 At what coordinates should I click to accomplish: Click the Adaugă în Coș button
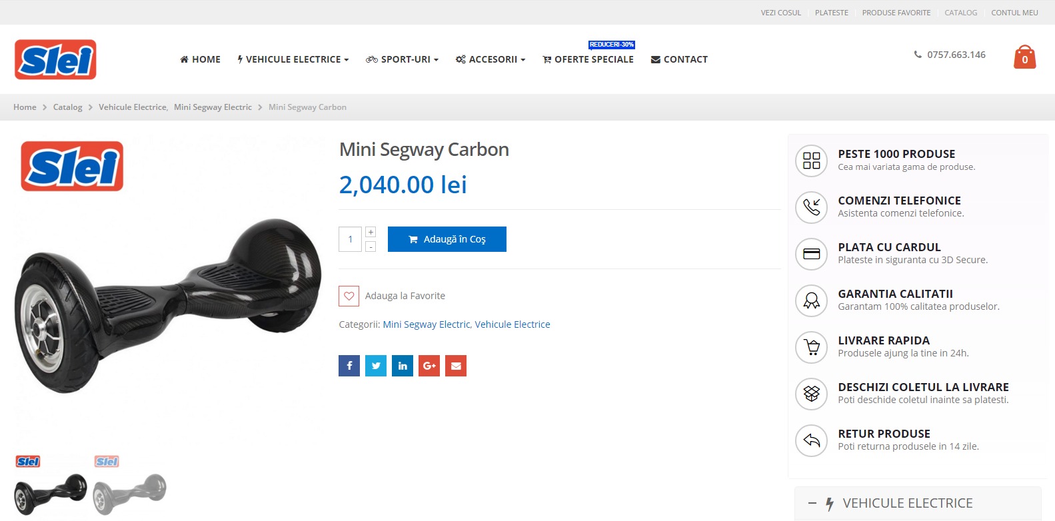coord(447,239)
